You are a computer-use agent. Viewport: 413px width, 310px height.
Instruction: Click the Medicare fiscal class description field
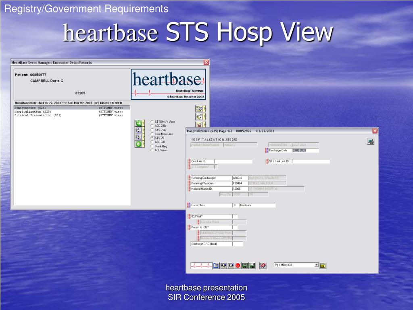coord(257,205)
